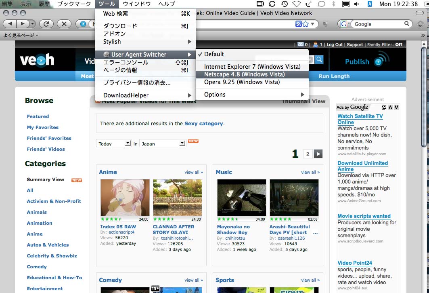The image size is (429, 293).
Task: Click the ads next down arrow
Action: click(396, 107)
